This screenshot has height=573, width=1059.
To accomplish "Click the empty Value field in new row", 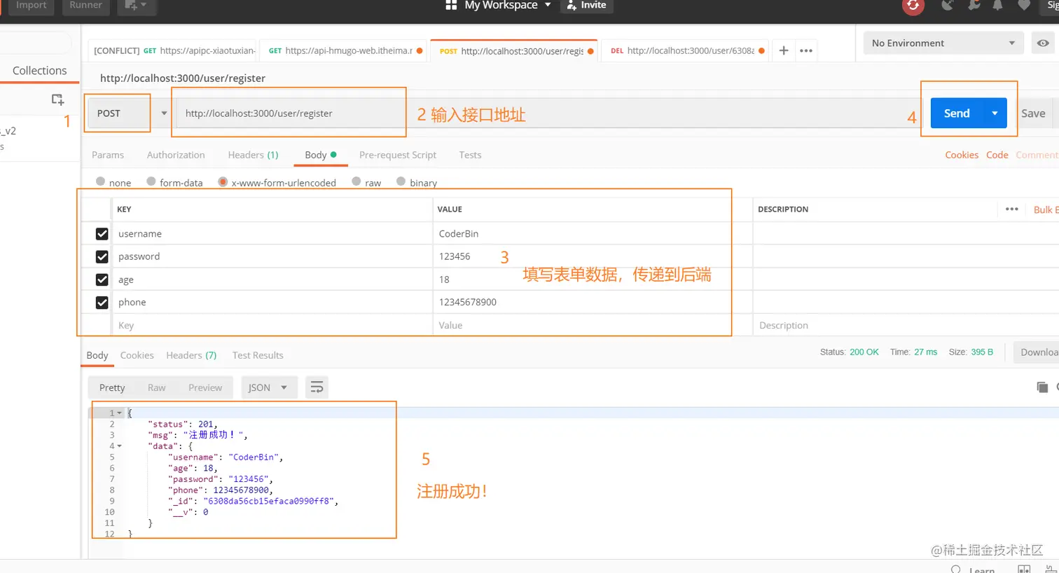I will click(x=593, y=325).
